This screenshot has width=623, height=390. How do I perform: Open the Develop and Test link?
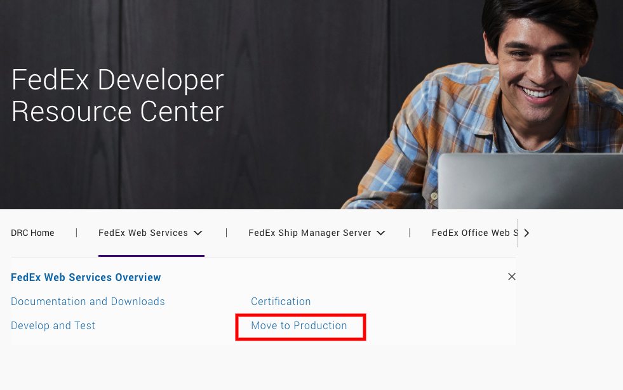click(x=53, y=326)
